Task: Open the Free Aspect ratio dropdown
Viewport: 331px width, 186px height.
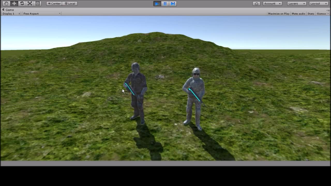Action: pyautogui.click(x=42, y=14)
